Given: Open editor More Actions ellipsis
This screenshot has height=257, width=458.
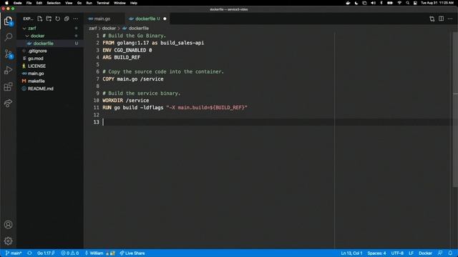Looking at the screenshot, I should [450, 19].
